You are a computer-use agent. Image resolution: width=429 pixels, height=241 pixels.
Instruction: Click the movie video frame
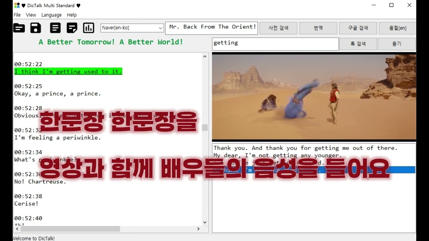(314, 97)
